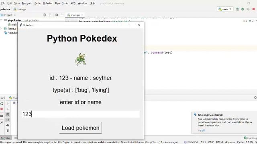This screenshot has width=257, height=144.
Task: Open the File menu
Action: tap(3, 3)
